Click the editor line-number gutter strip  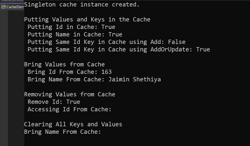[x=4, y=78]
